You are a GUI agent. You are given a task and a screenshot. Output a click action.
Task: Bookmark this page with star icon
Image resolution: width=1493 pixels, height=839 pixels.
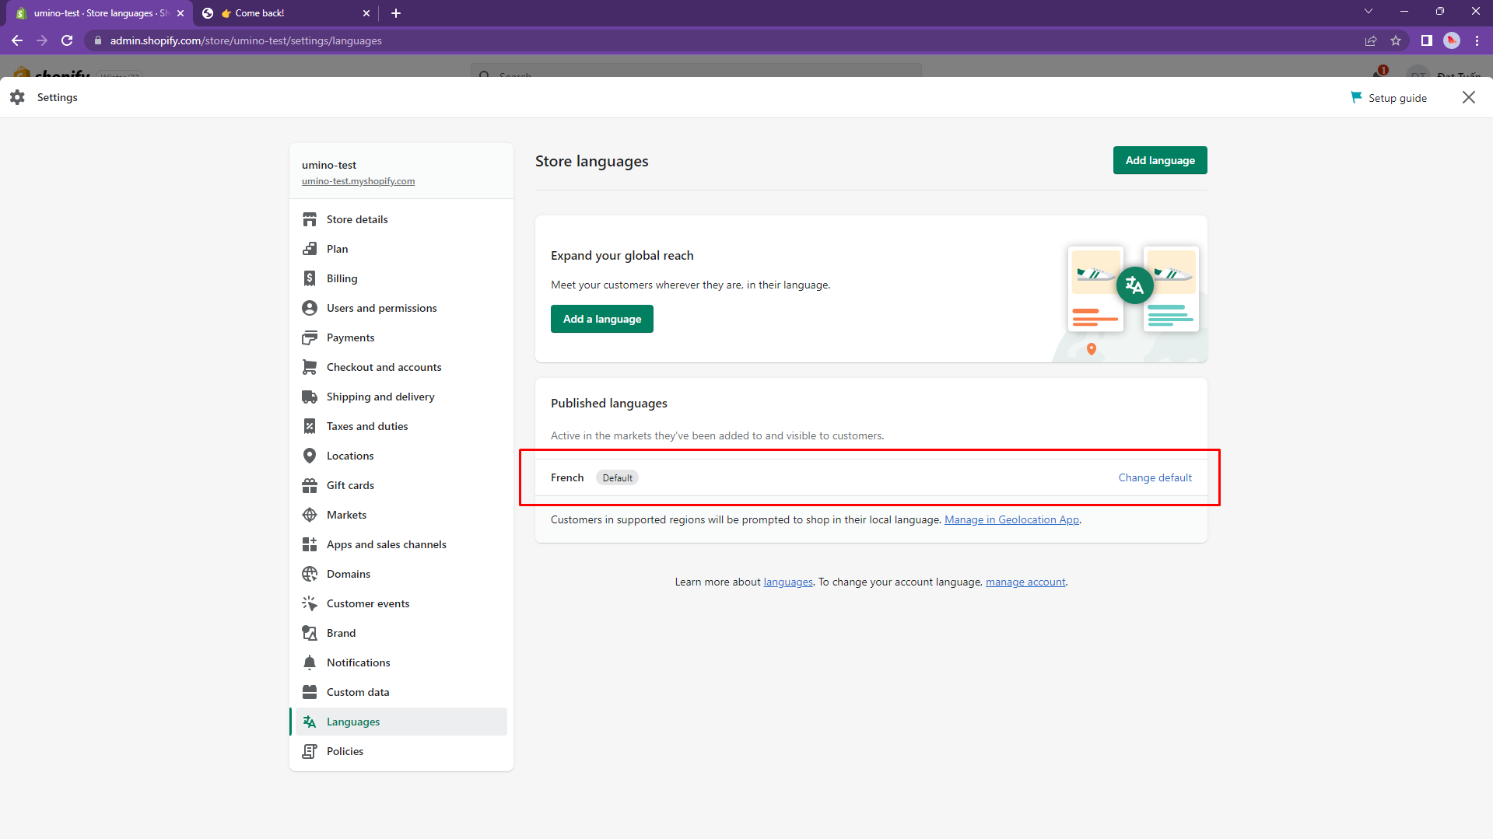[1396, 40]
